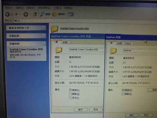157x118 pixels.
Task: Click the drive icon in the address bar
Action: pos(15,21)
